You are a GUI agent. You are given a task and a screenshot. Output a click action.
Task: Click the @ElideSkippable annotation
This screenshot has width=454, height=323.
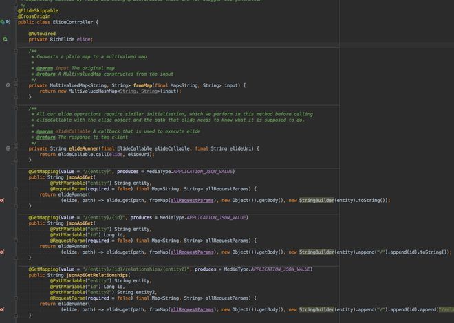click(38, 11)
